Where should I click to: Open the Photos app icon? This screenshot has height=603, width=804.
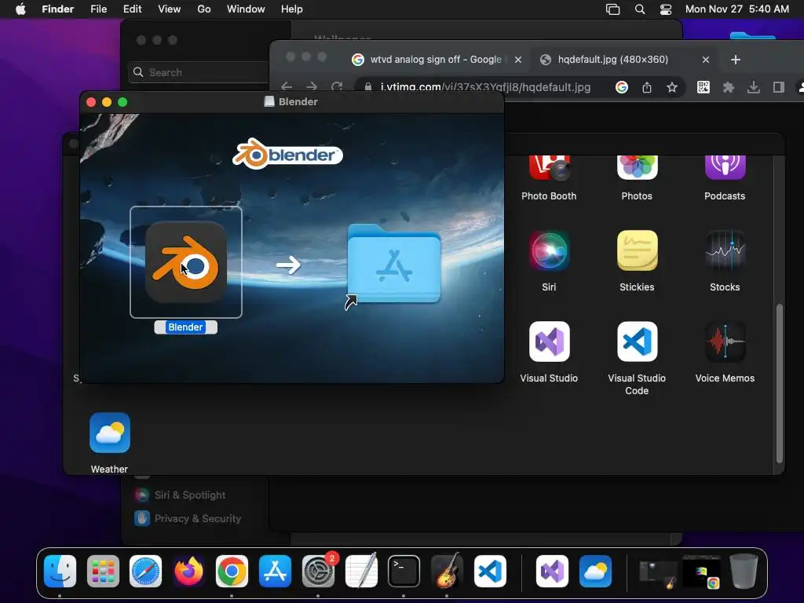pyautogui.click(x=637, y=167)
